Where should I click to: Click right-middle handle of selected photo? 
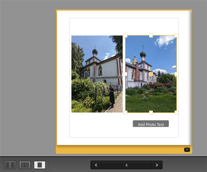pos(176,74)
